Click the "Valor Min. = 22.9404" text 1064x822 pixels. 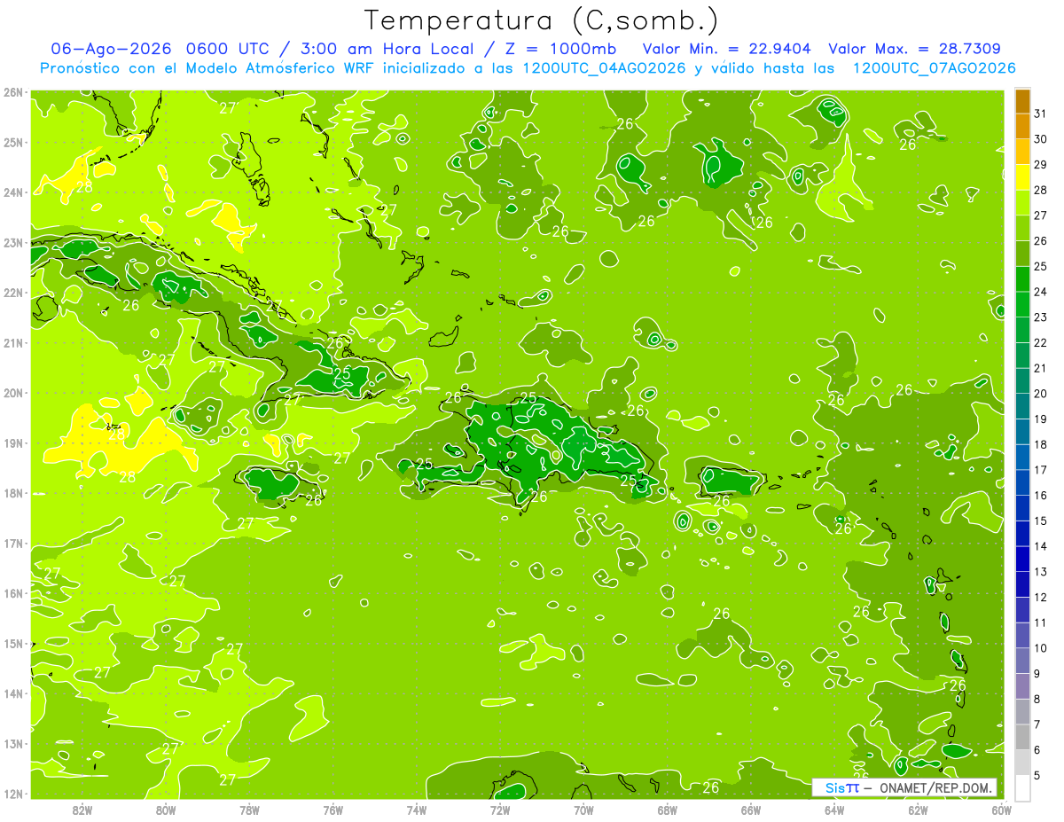pos(729,49)
